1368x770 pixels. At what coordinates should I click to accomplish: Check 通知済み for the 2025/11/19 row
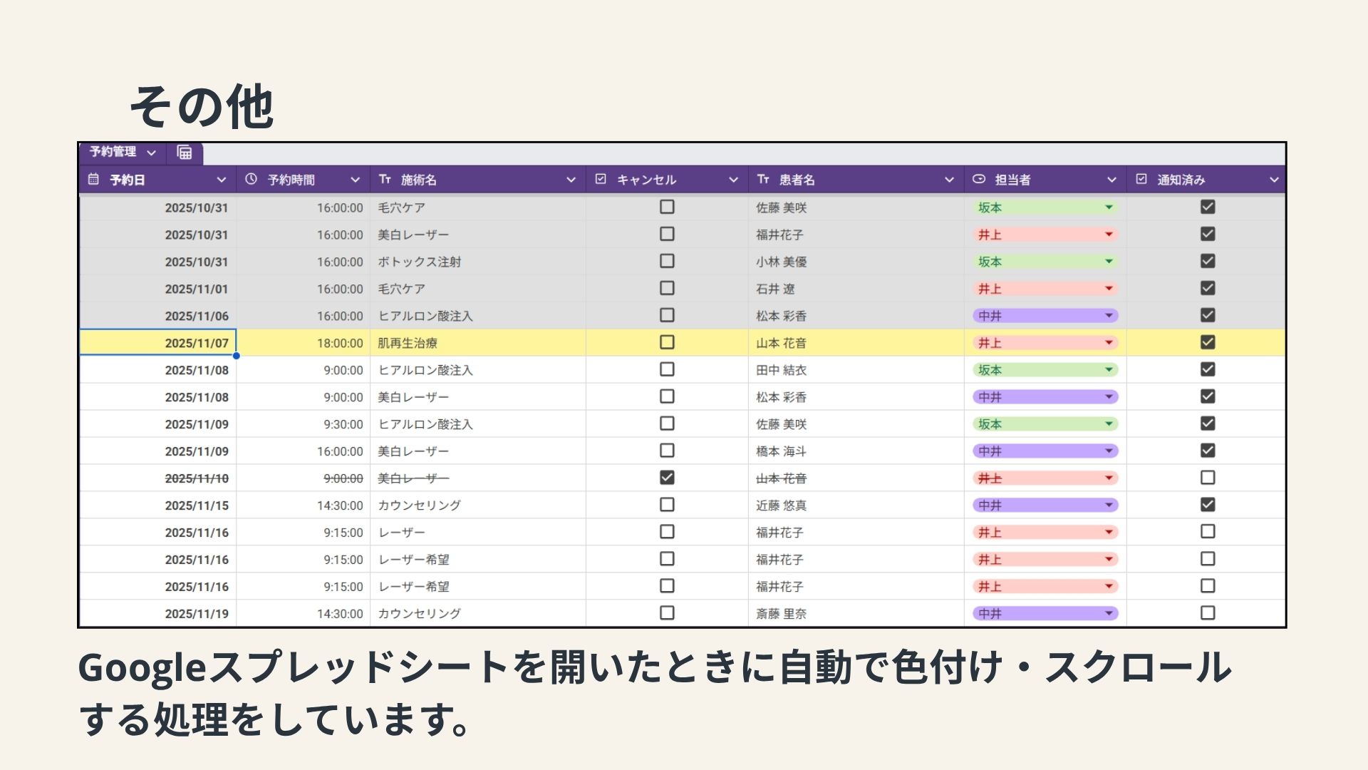(1208, 613)
